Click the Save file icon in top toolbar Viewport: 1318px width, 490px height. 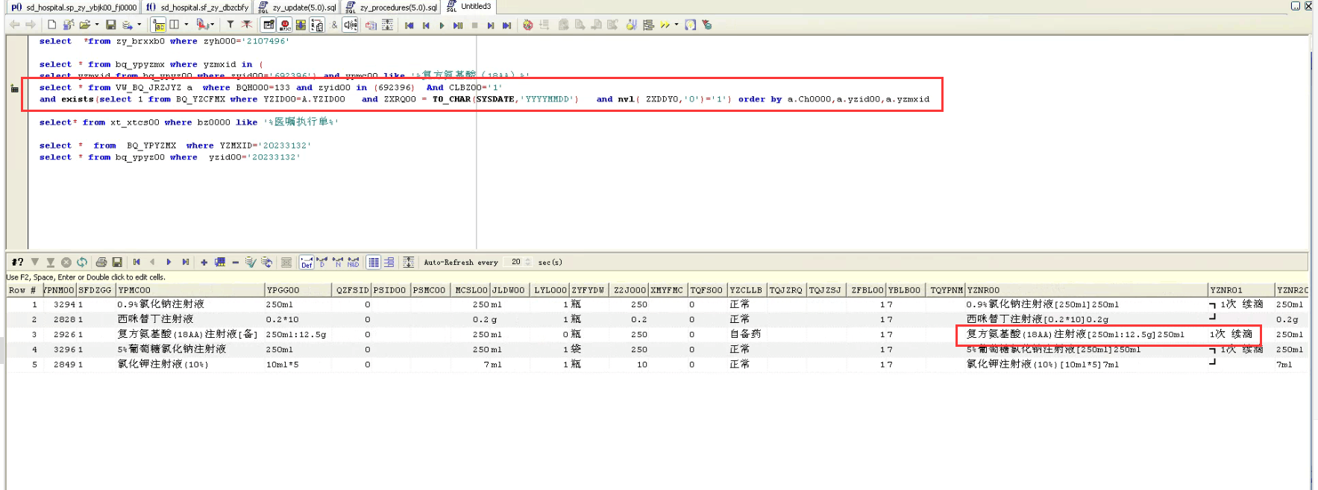pos(110,25)
